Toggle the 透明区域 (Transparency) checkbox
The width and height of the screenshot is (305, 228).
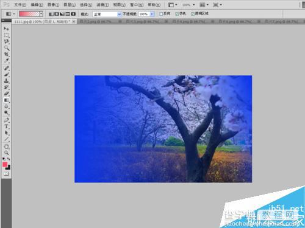[193, 14]
